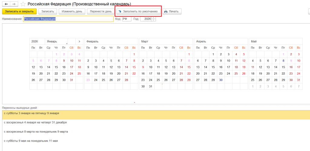Screen dimensions: 310x151
Task: Select April 30 in the calendar
Action: [221, 80]
